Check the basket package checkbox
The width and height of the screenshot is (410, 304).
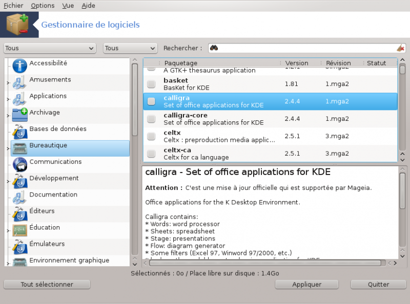coord(151,84)
